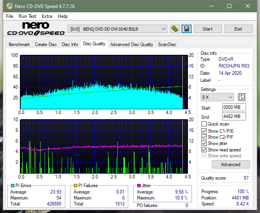
Task: Click the PI Errors maximum 54
Action: pos(59,198)
